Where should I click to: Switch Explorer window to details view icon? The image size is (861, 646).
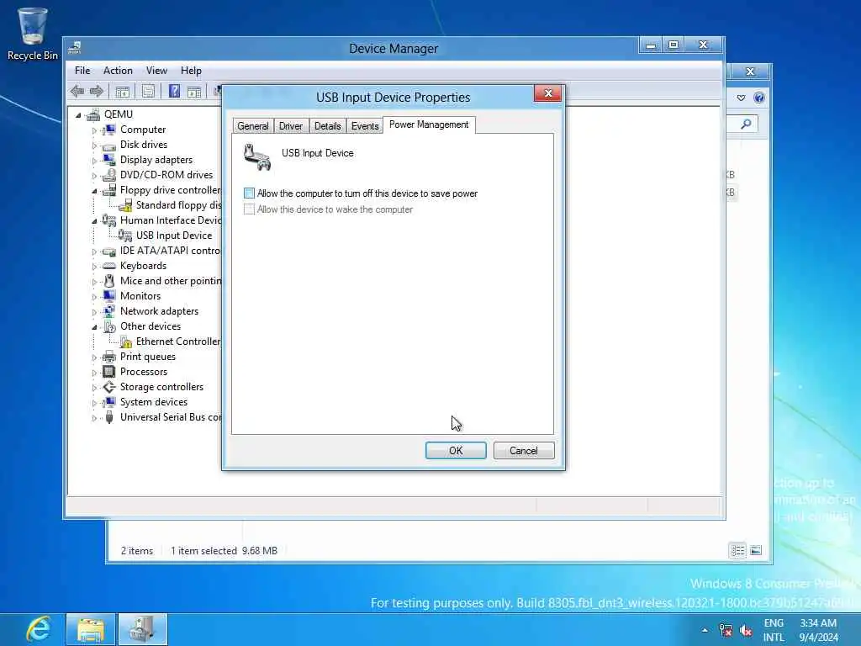coord(737,550)
